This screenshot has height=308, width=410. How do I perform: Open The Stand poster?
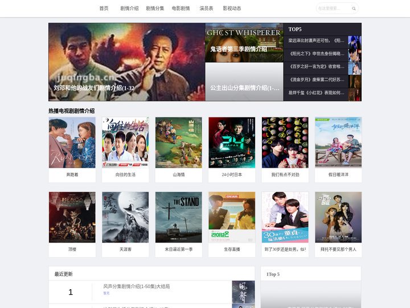(x=179, y=217)
